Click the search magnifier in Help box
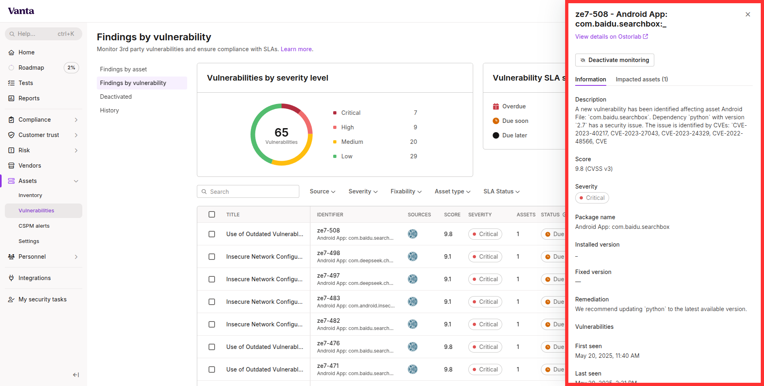The image size is (764, 386). tap(12, 34)
